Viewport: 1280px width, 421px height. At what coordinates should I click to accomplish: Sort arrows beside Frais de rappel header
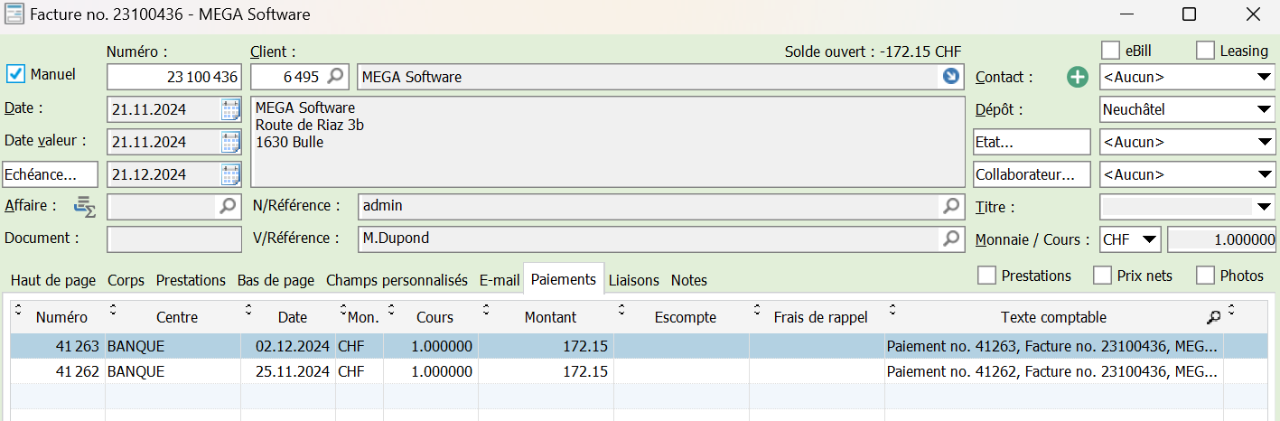point(755,310)
